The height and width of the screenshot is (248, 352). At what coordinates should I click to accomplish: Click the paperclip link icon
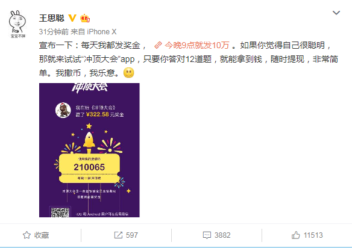pos(158,45)
